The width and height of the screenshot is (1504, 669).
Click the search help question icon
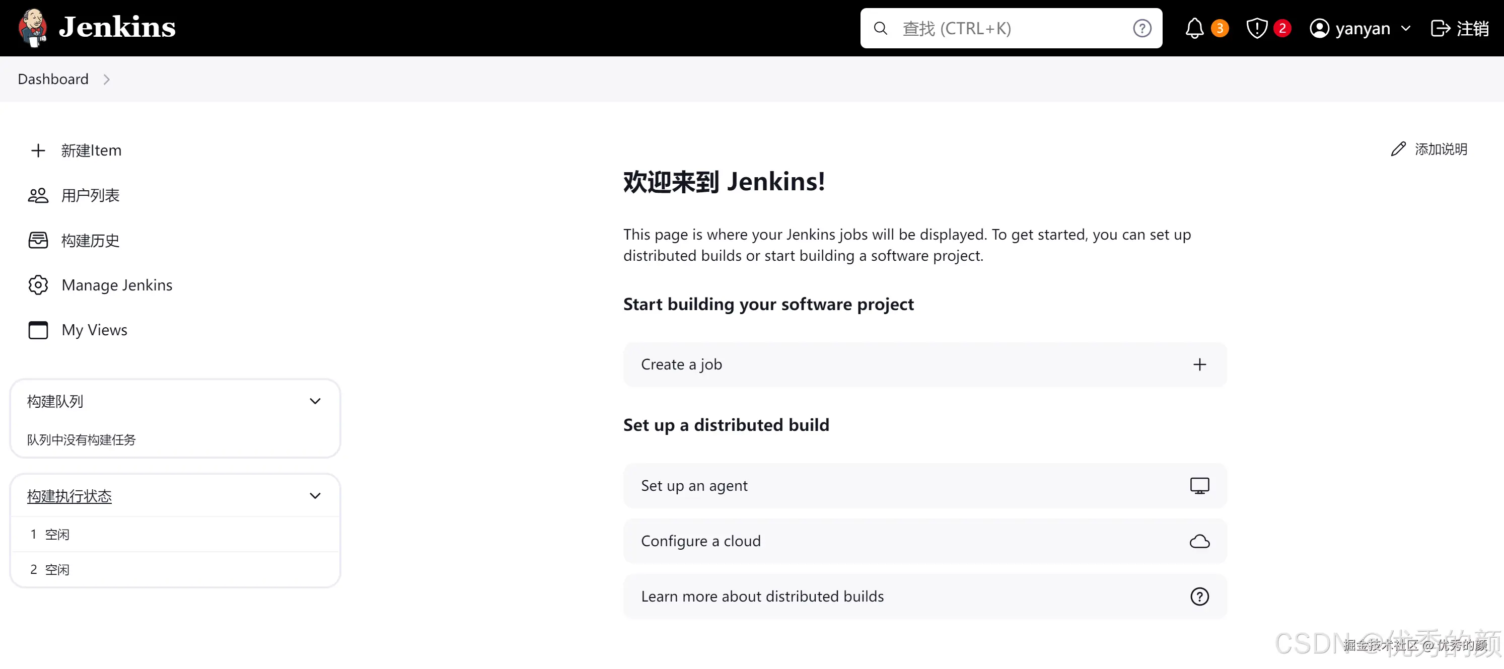point(1142,28)
